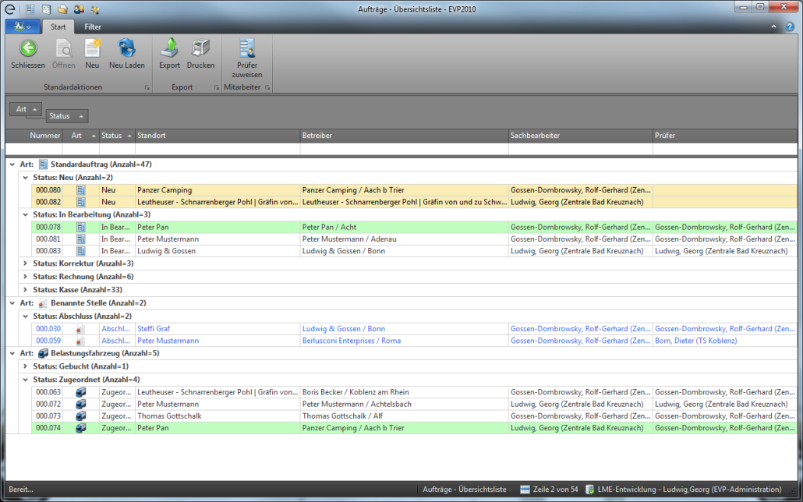Viewport: 803px width, 502px height.
Task: Click the truck icon in row 000.074
Action: pos(80,428)
